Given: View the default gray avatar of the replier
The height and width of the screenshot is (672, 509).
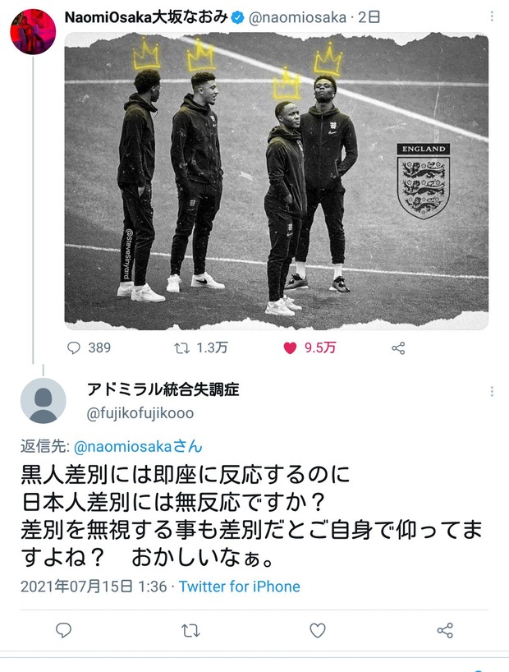Looking at the screenshot, I should pos(44,401).
